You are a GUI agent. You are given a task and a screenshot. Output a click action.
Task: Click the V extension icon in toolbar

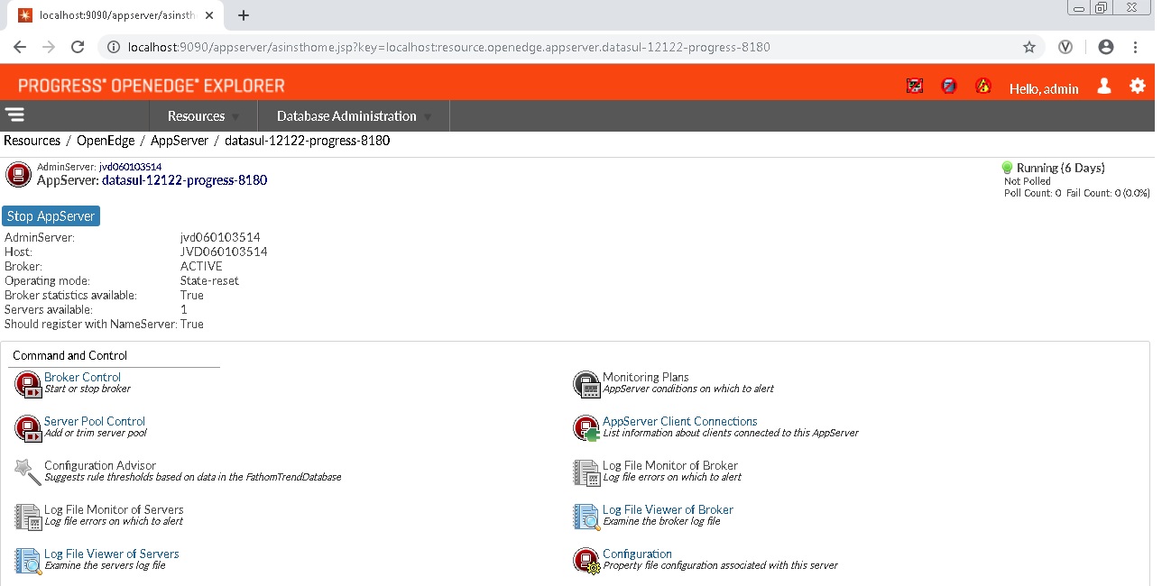pyautogui.click(x=1065, y=47)
